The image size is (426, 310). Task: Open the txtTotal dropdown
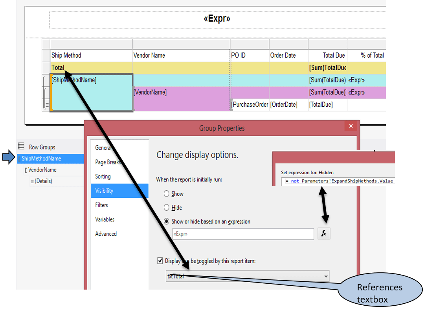(x=326, y=276)
